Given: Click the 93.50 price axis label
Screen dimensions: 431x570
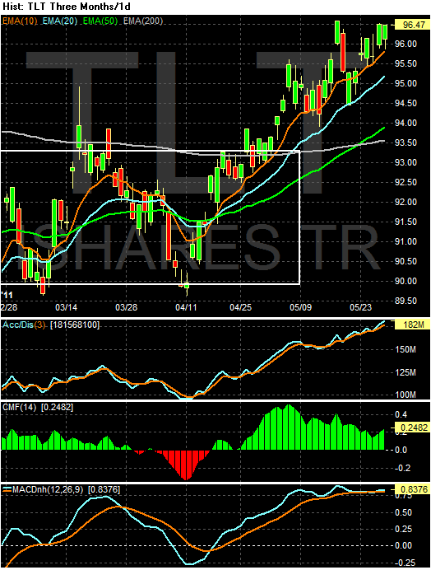Looking at the screenshot, I should [406, 142].
